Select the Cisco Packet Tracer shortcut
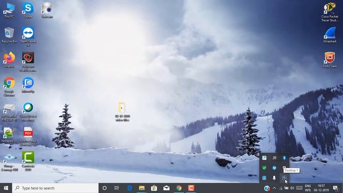The image size is (343, 193). pyautogui.click(x=330, y=12)
